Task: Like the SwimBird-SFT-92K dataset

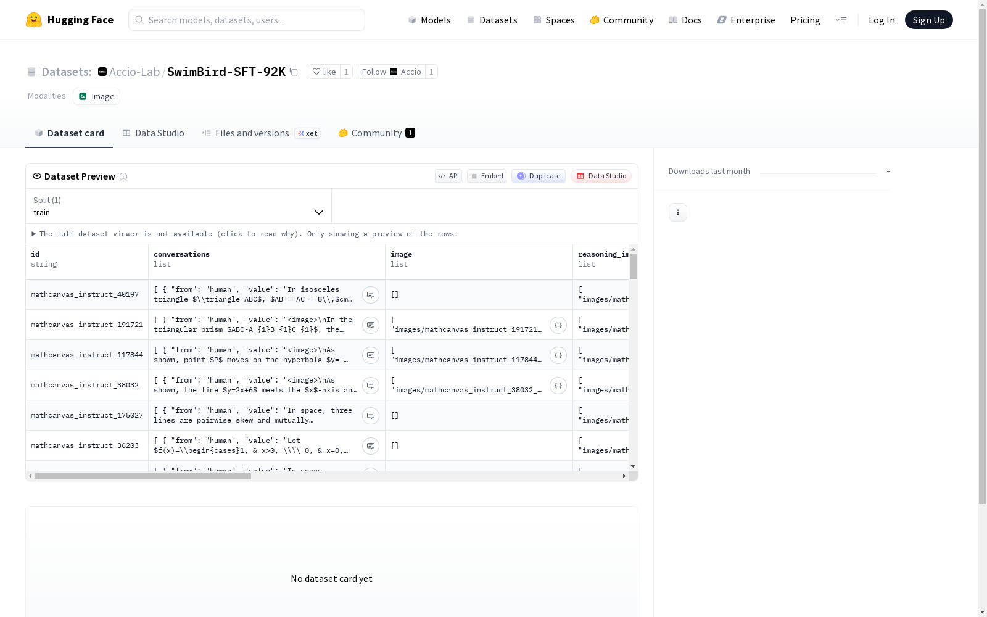Action: (x=324, y=72)
